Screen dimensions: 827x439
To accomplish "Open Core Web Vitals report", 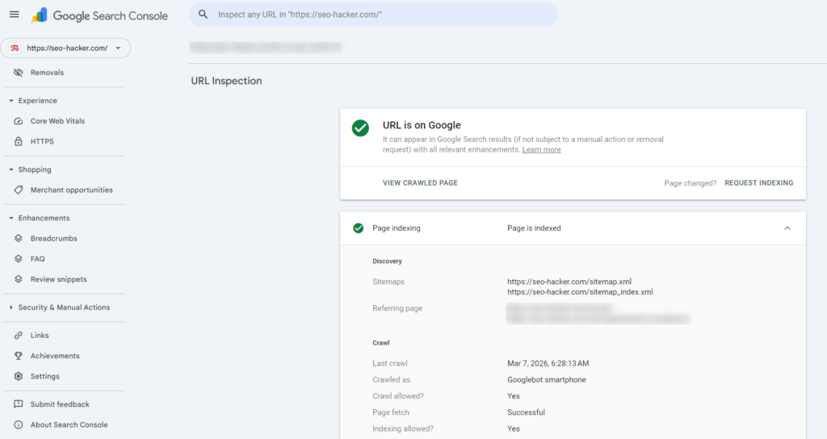I will pyautogui.click(x=57, y=121).
